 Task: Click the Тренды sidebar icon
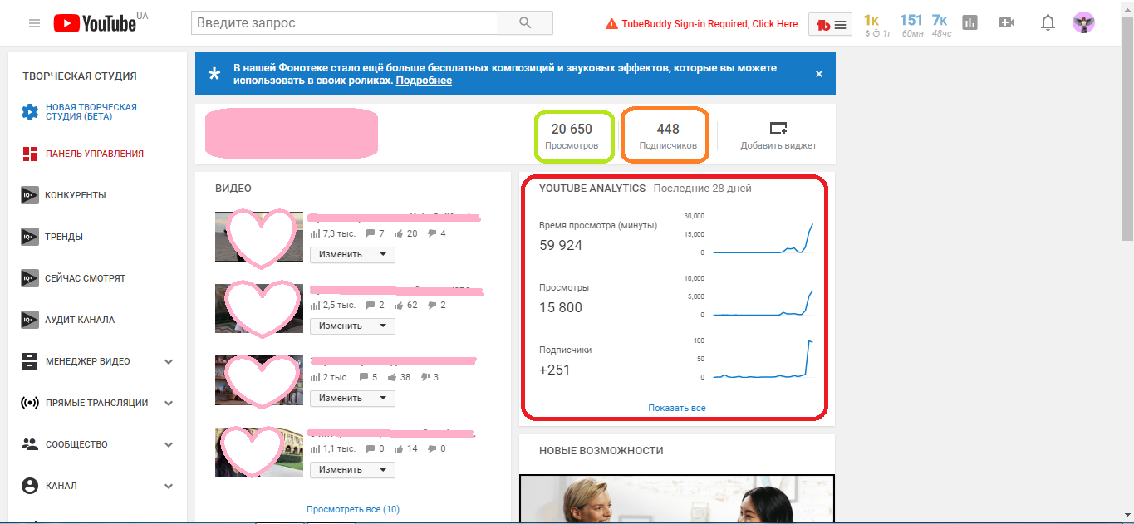pos(30,237)
